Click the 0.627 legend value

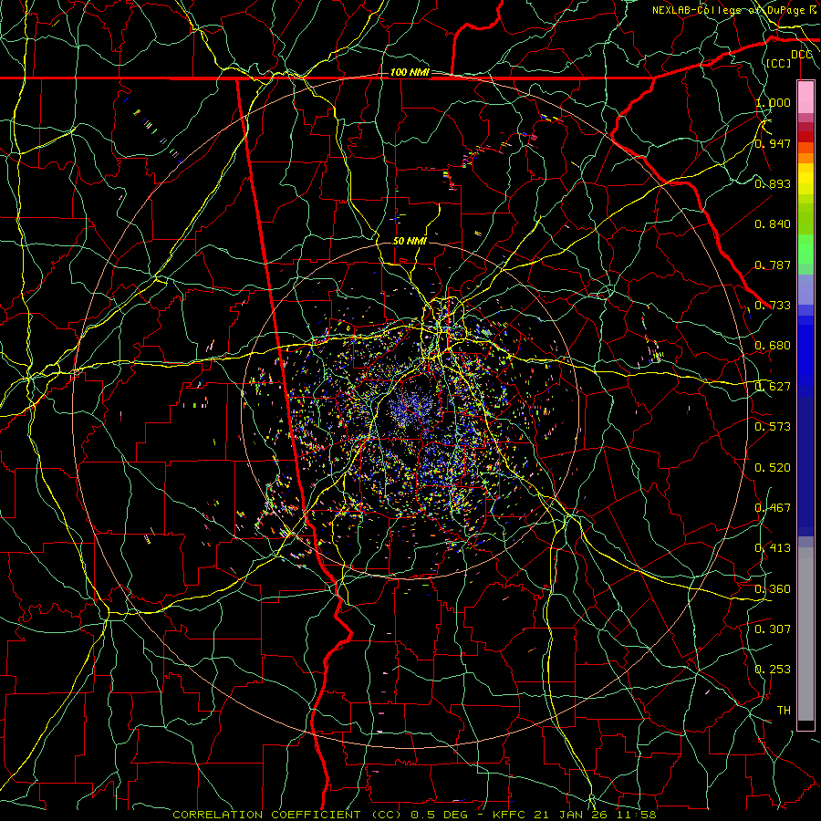pyautogui.click(x=773, y=386)
